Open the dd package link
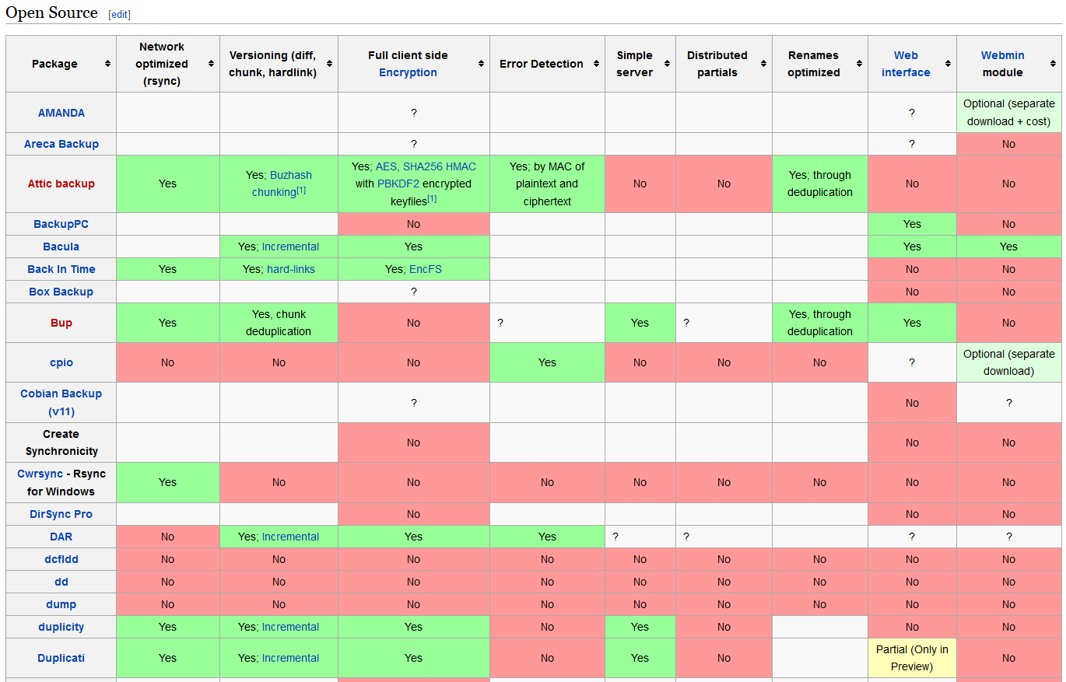The height and width of the screenshot is (682, 1066). click(x=61, y=582)
